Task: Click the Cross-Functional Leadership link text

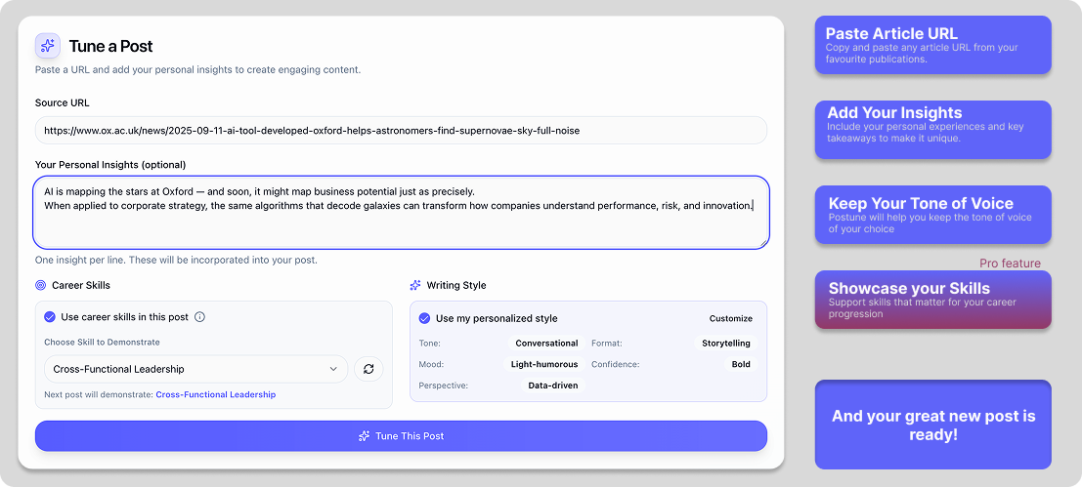Action: point(215,394)
